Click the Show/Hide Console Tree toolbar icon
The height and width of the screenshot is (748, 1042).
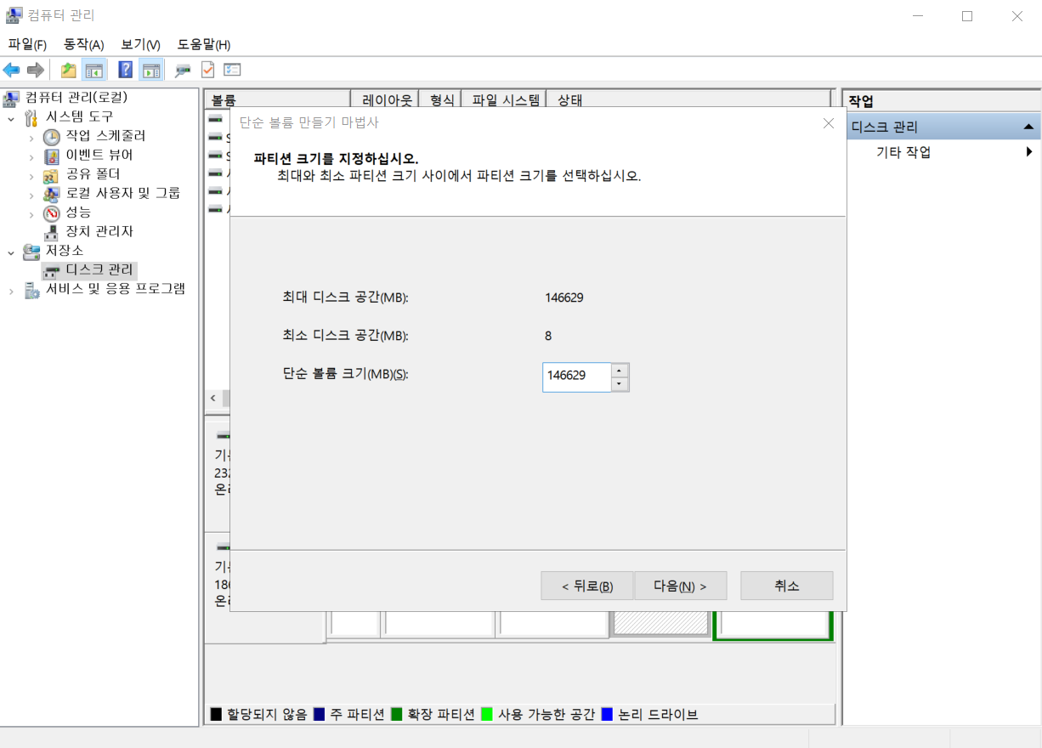[94, 70]
